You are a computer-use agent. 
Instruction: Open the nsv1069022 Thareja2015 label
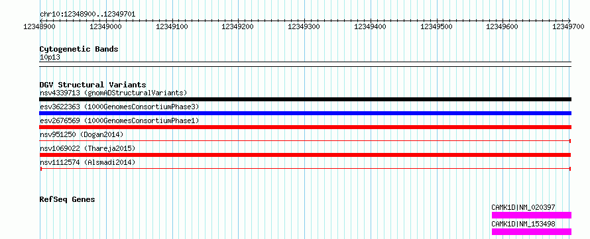(88, 148)
